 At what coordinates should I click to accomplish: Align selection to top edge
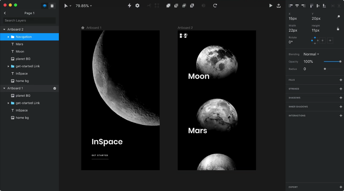point(312,6)
